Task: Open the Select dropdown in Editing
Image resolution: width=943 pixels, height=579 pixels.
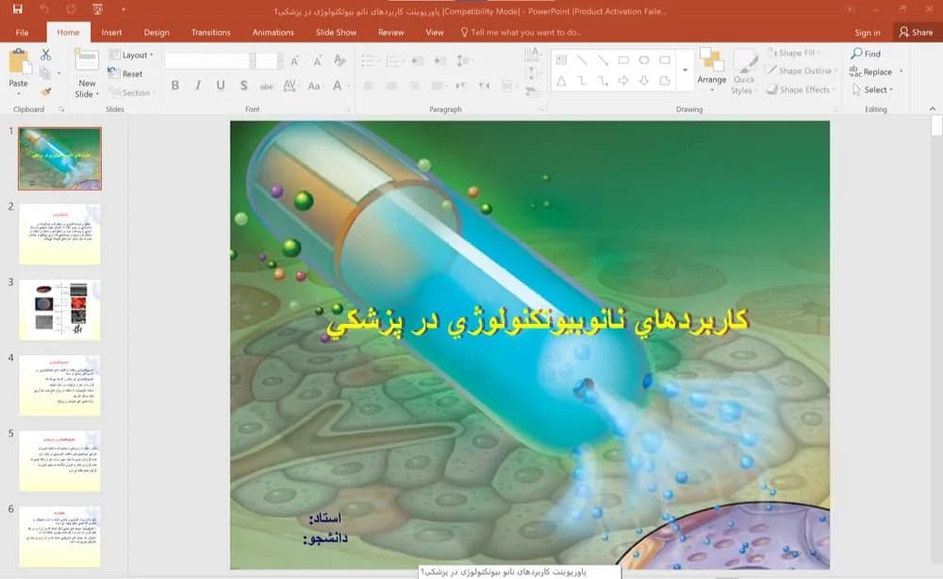Action: [x=873, y=89]
